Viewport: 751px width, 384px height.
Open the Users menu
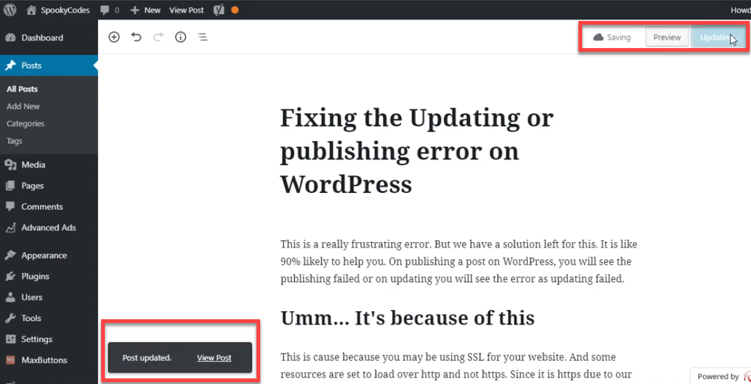pyautogui.click(x=49, y=297)
